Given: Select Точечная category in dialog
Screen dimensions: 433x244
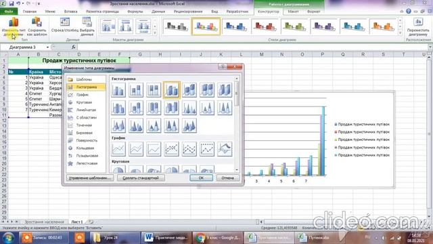Looking at the screenshot, I should tap(86, 125).
